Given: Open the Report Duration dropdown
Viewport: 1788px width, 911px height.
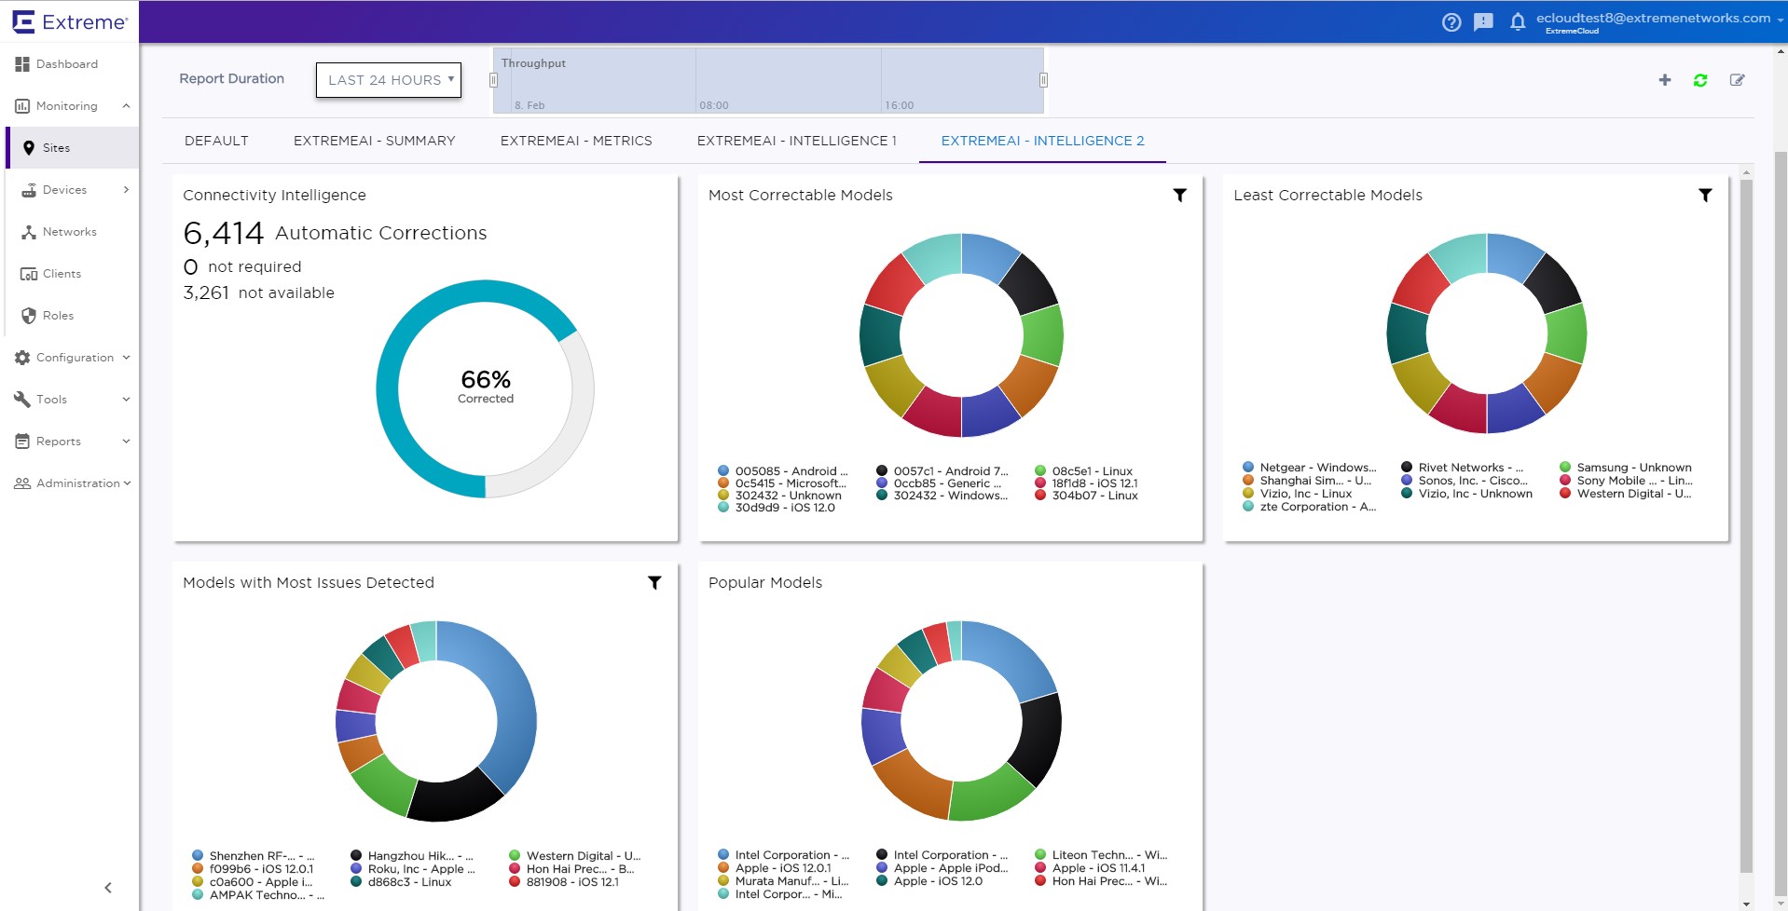Looking at the screenshot, I should coord(389,80).
